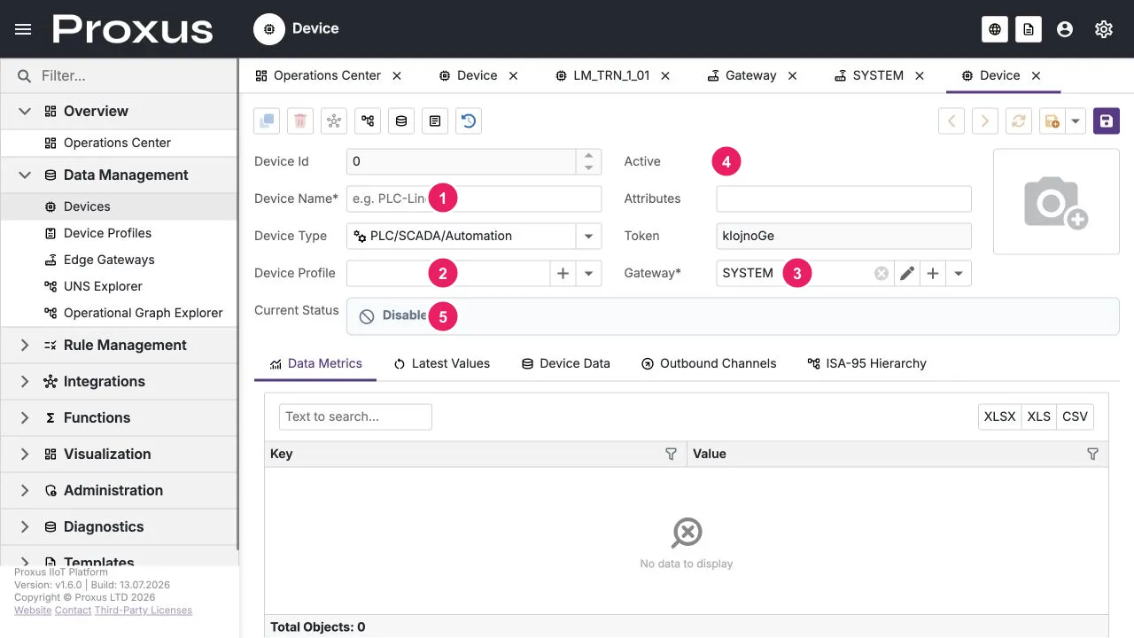This screenshot has height=638, width=1134.
Task: Open the hamburger navigation menu
Action: click(x=24, y=29)
